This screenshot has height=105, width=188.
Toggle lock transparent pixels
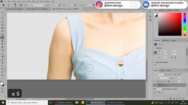(158, 81)
